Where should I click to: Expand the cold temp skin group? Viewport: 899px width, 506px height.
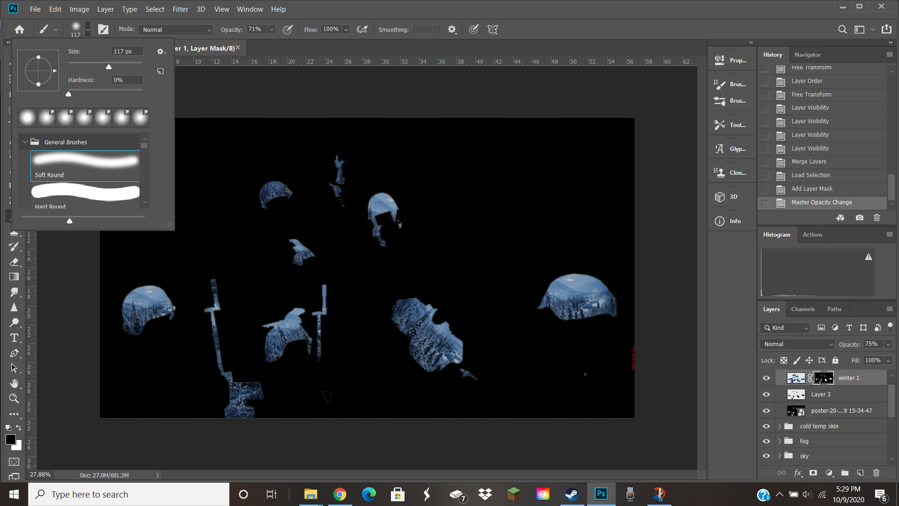tap(780, 426)
